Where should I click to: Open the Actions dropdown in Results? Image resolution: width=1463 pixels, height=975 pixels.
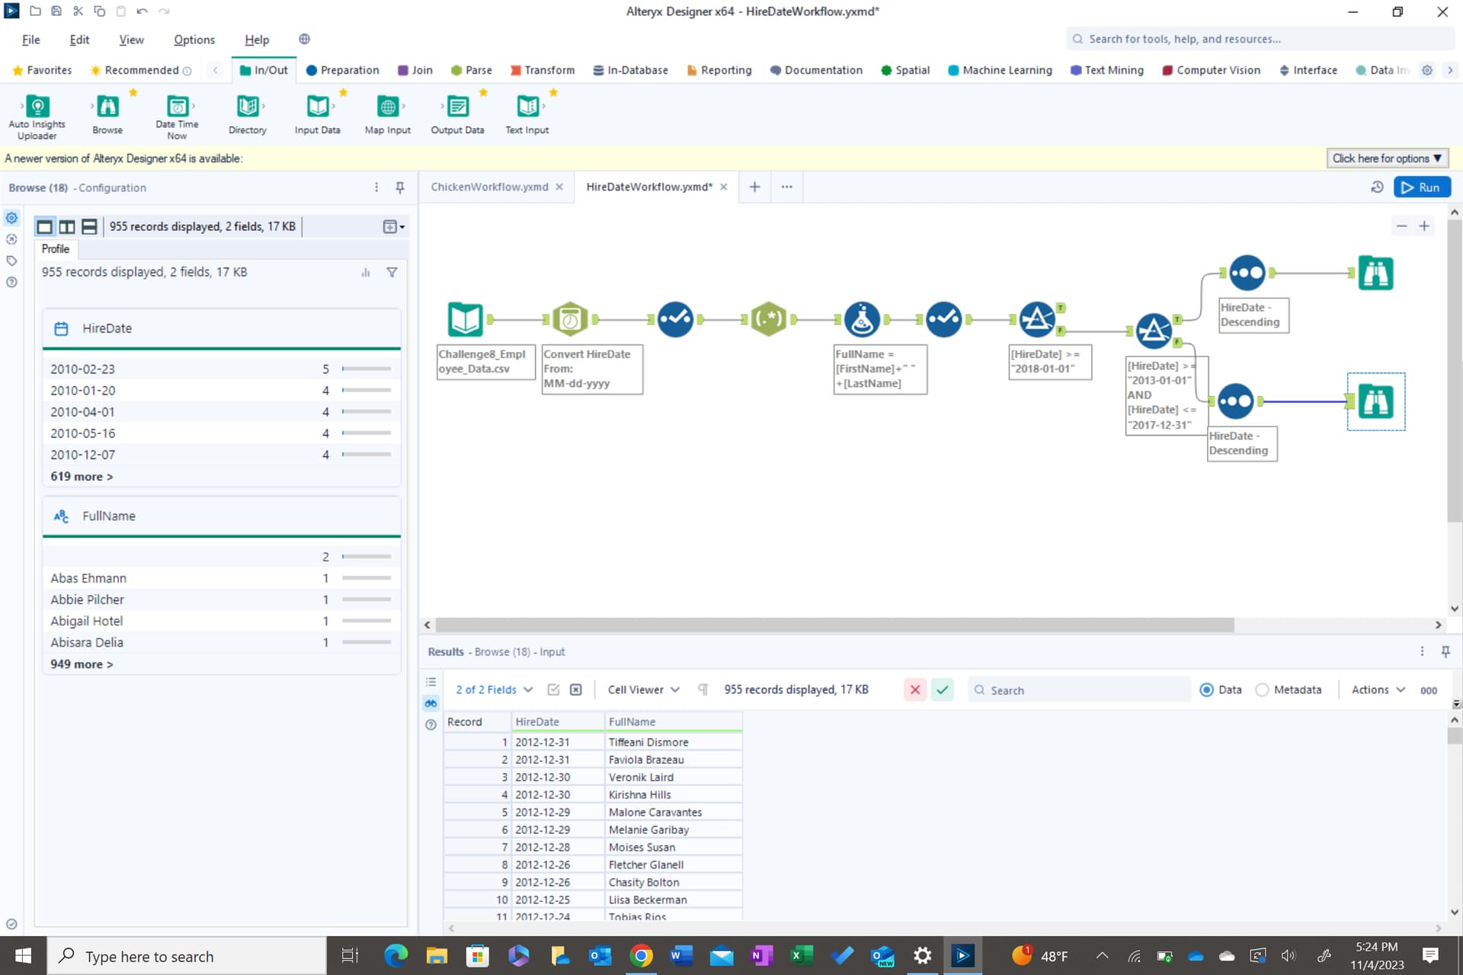tap(1378, 690)
